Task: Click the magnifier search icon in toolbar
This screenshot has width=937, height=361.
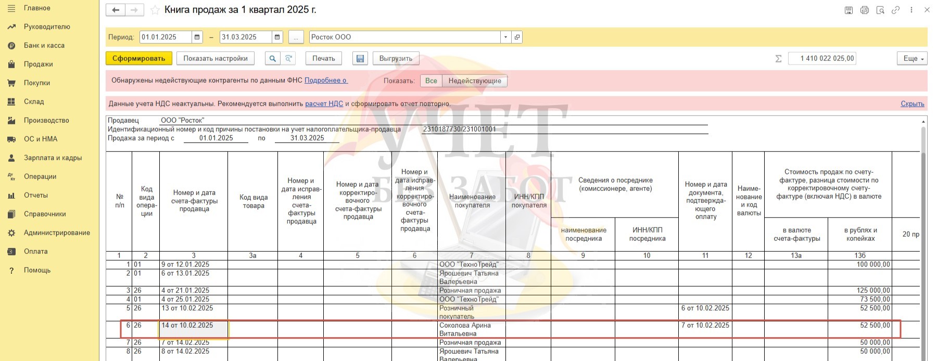Action: point(272,58)
